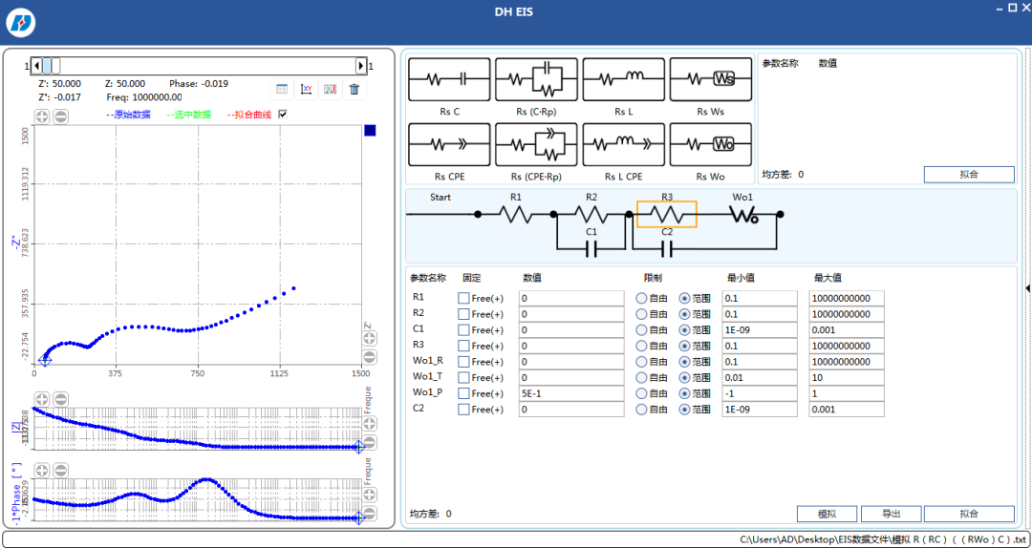
Task: Set R3 limit to range (范围)
Action: tap(684, 346)
